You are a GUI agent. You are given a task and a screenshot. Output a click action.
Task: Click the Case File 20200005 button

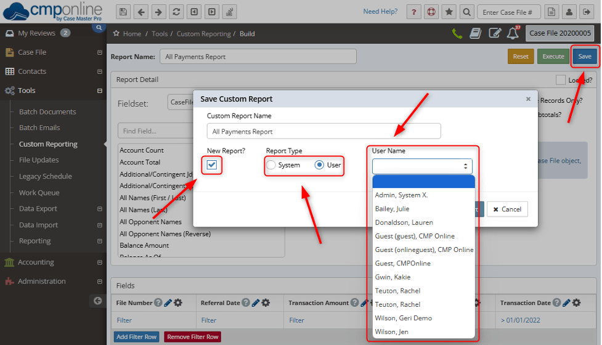tap(559, 33)
